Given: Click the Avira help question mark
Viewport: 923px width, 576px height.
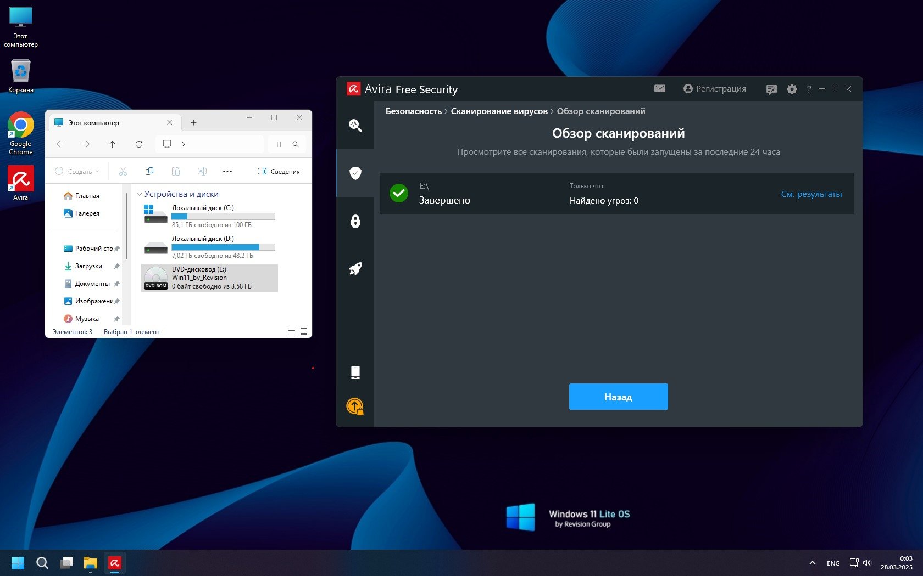Looking at the screenshot, I should tap(809, 89).
